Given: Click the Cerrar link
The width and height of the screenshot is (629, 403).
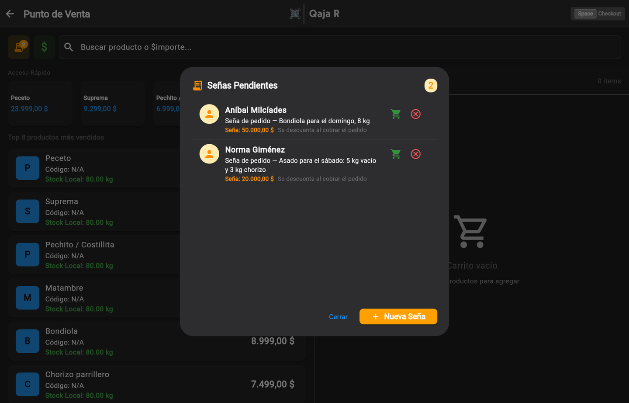Looking at the screenshot, I should point(338,317).
